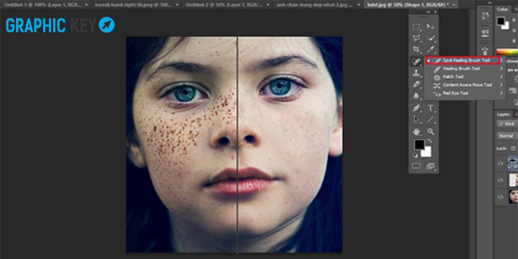Close the floating tools panel
Image resolution: width=518 pixels, height=259 pixels.
point(436,12)
